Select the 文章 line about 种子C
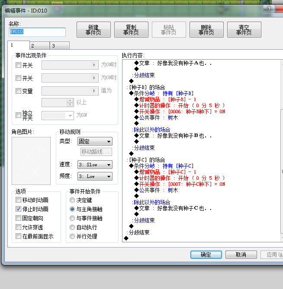This screenshot has width=283, height=289. coord(173,208)
